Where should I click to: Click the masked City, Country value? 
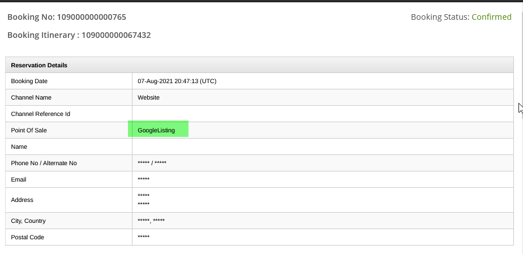151,221
